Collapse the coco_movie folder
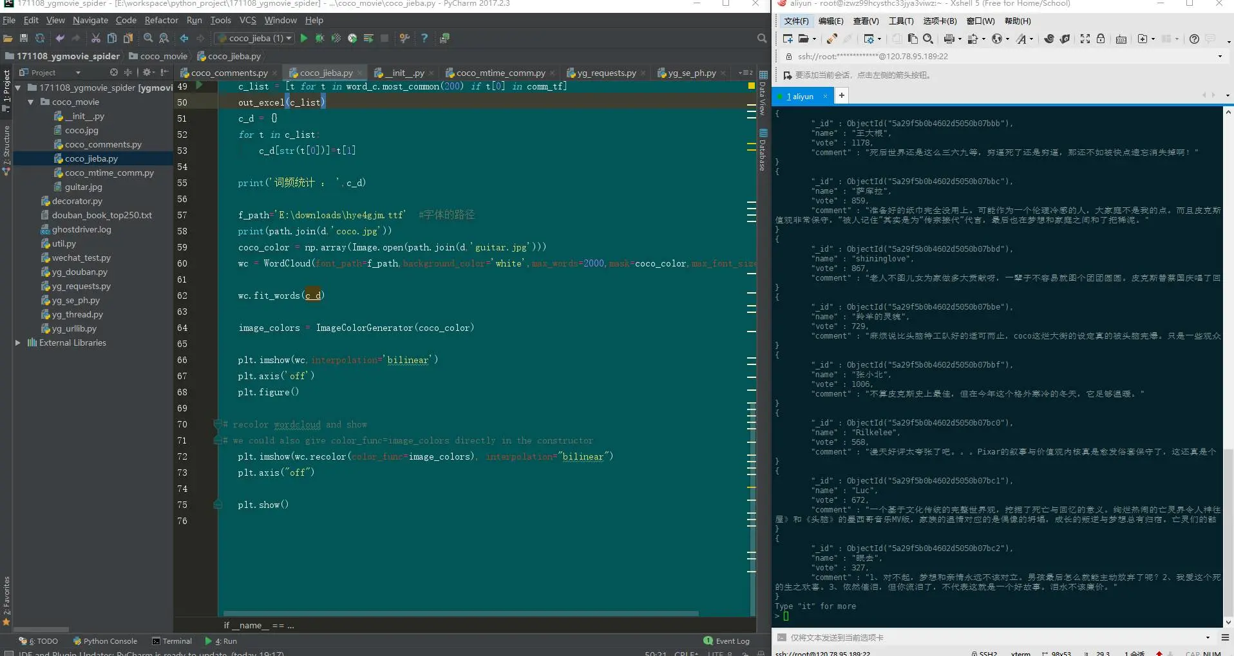The image size is (1234, 656). (x=30, y=102)
